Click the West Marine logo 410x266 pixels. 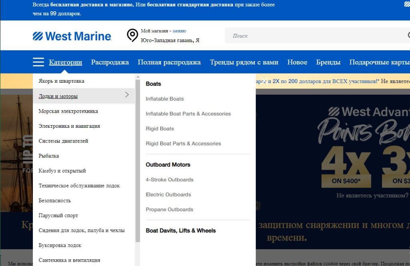coord(72,36)
